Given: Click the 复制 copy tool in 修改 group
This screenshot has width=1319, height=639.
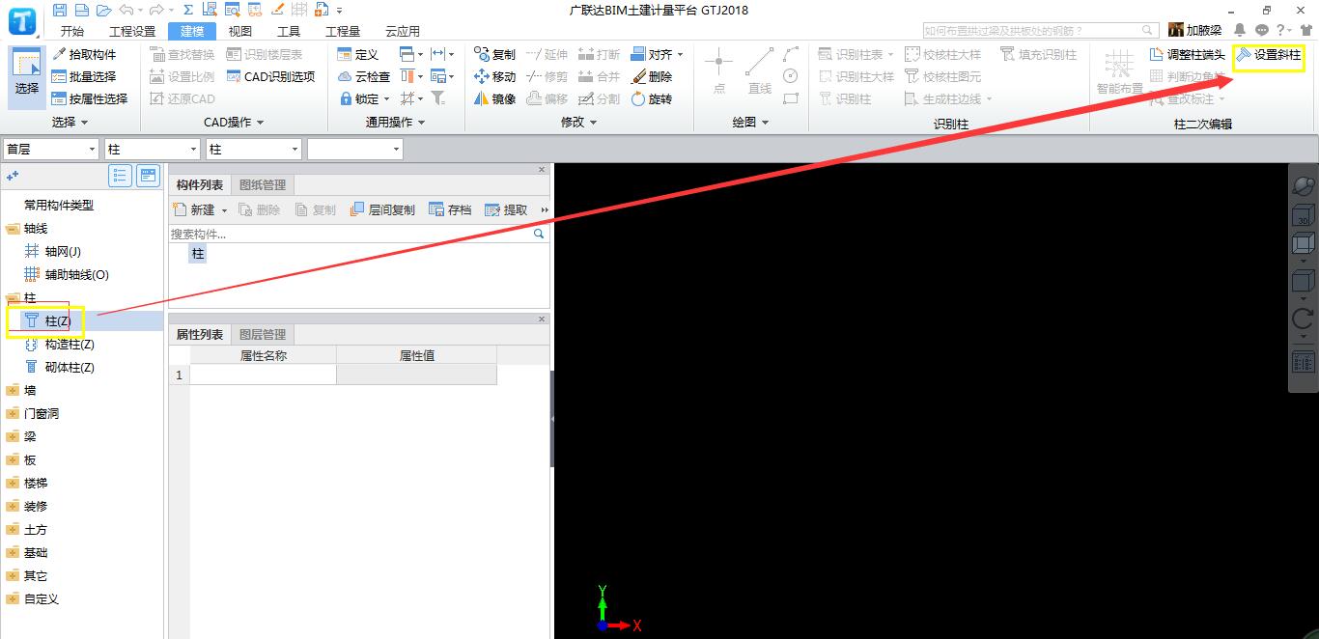Looking at the screenshot, I should pyautogui.click(x=494, y=54).
